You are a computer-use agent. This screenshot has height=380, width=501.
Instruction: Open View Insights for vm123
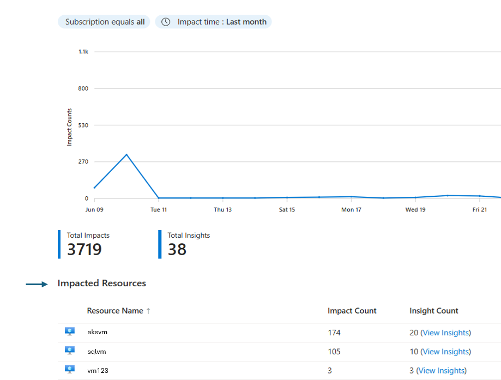(442, 370)
